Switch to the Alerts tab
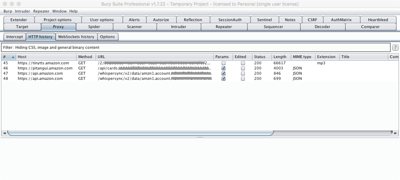Image resolution: width=400 pixels, height=180 pixels. pos(134,20)
